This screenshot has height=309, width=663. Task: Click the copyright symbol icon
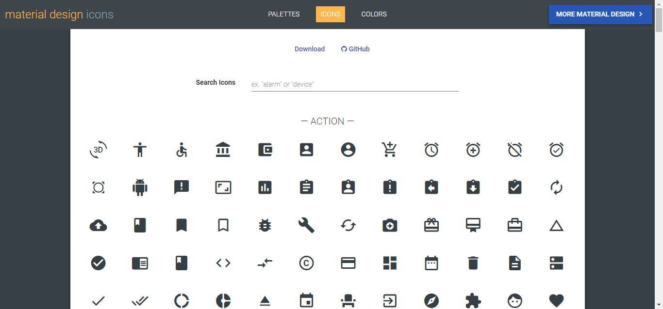point(306,263)
